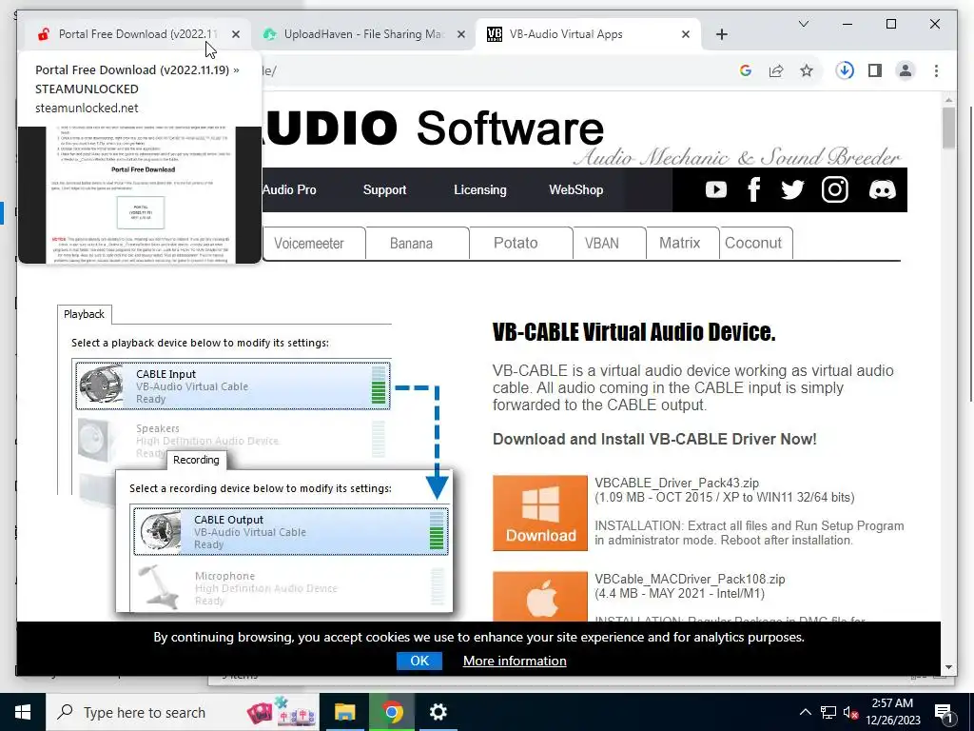This screenshot has width=974, height=731.
Task: Open the notification center icon
Action: [x=943, y=712]
